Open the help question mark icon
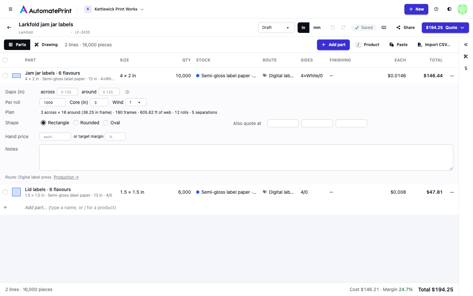473x296 pixels. pyautogui.click(x=436, y=9)
